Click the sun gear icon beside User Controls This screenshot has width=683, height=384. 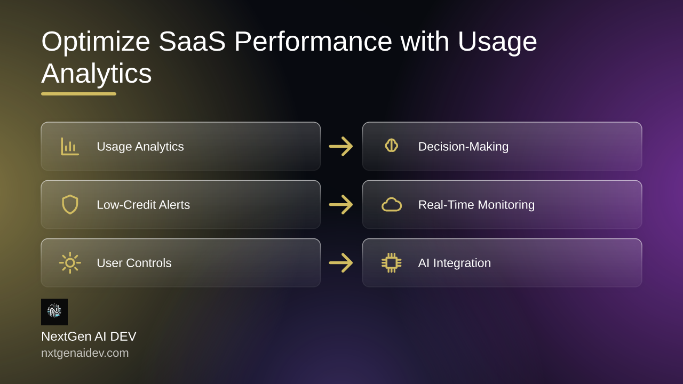coord(70,262)
